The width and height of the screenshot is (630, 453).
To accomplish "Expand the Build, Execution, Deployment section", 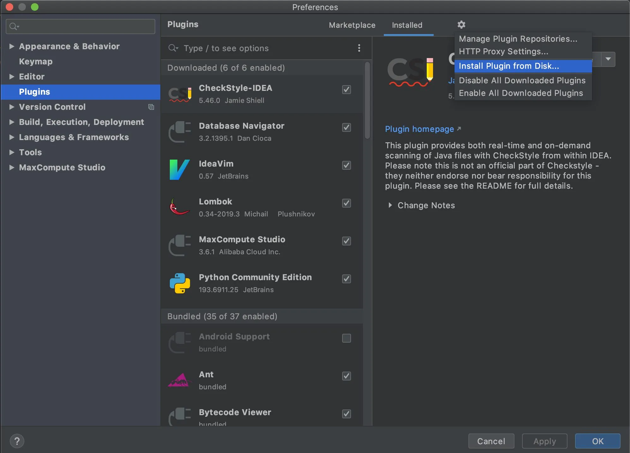I will (x=11, y=122).
